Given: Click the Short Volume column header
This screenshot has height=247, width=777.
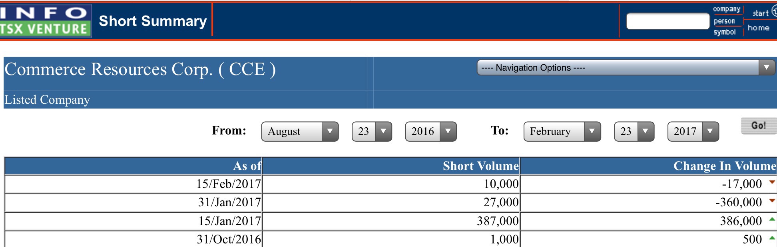Looking at the screenshot, I should tap(391, 166).
